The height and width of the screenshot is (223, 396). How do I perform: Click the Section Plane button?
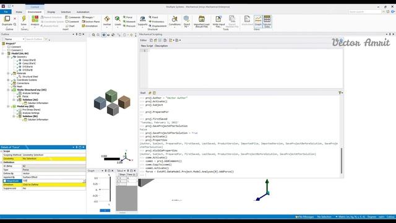tap(91, 22)
